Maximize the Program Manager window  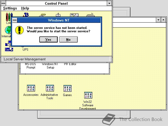coord(163,20)
